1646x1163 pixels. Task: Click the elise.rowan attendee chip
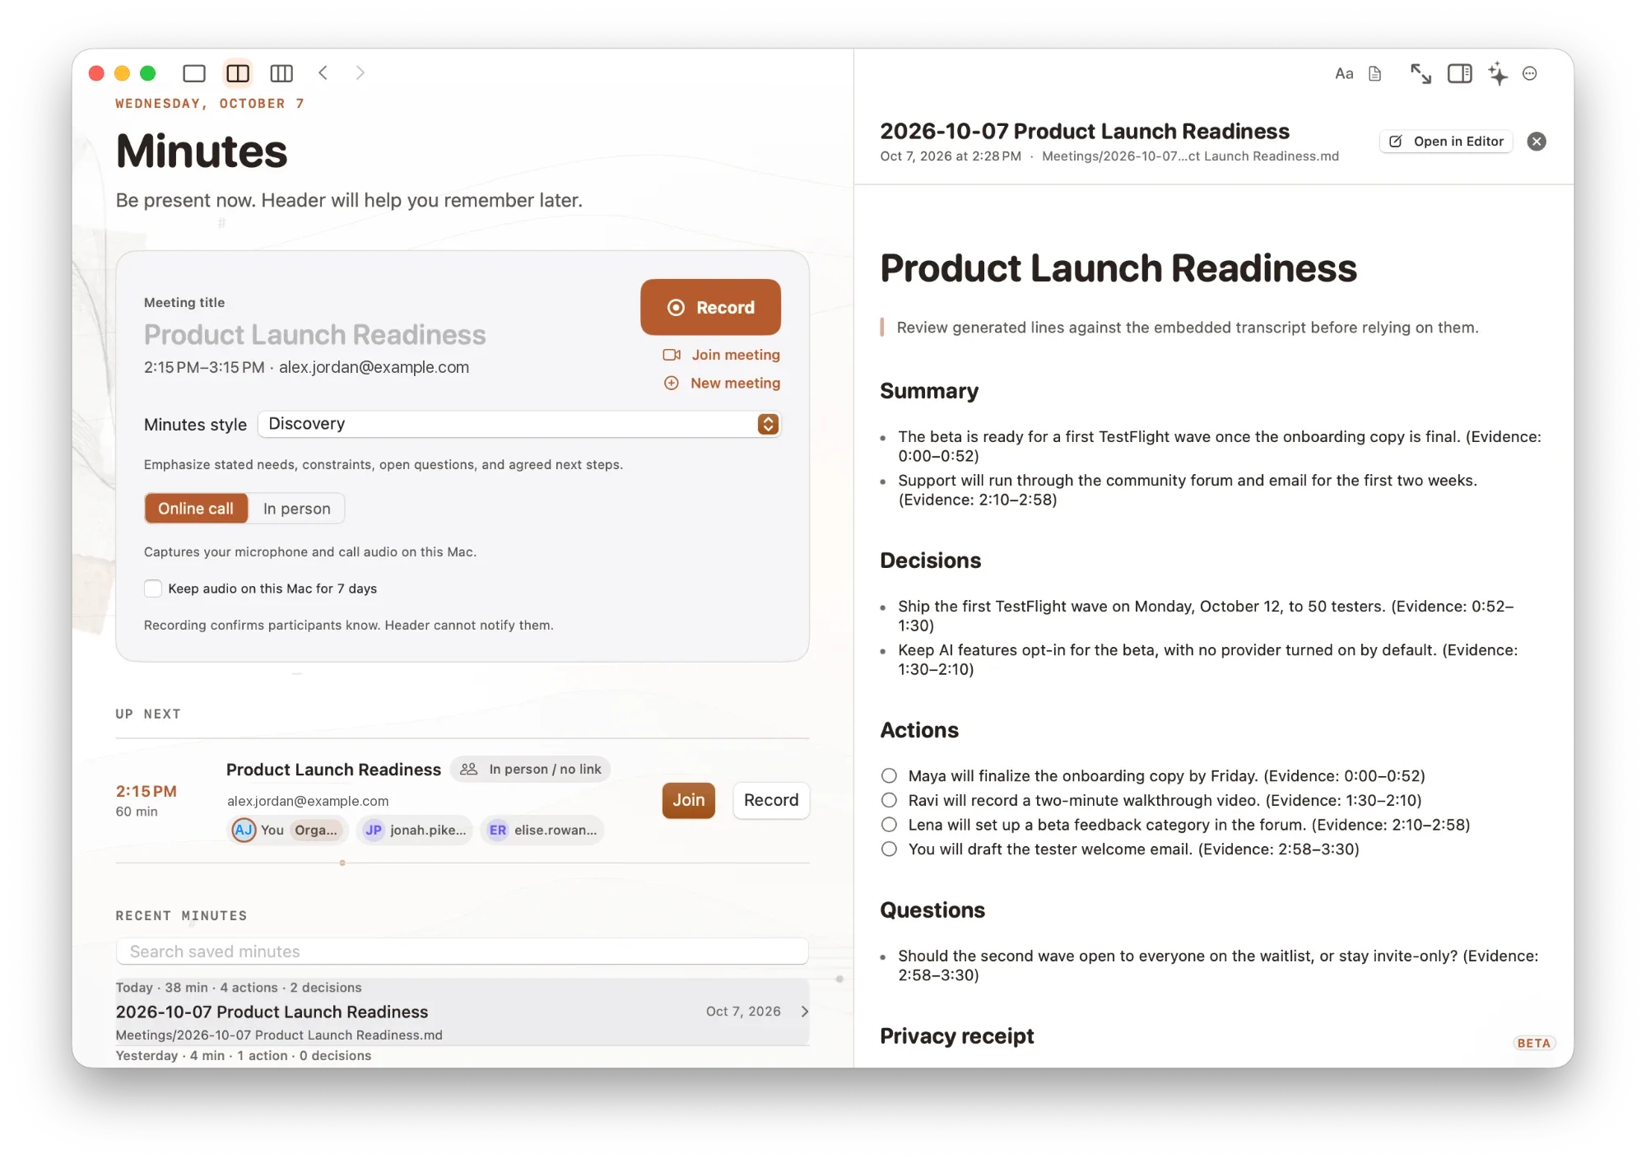pos(542,830)
